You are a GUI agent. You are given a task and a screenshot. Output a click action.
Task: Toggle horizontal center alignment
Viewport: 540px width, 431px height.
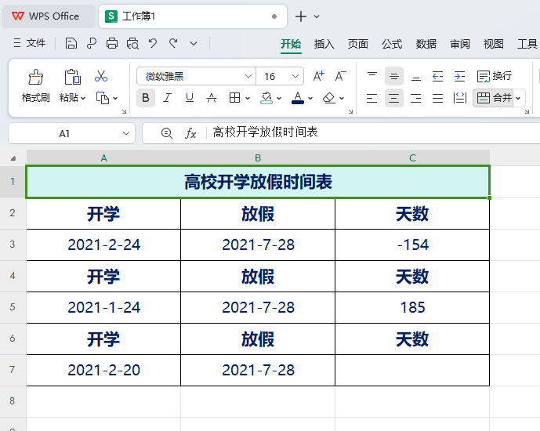coord(394,98)
